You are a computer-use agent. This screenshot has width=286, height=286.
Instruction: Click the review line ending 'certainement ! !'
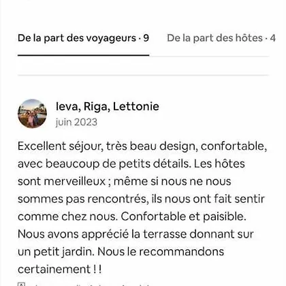(x=60, y=270)
